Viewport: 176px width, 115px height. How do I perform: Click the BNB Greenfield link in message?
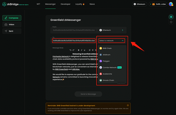tap(62, 69)
